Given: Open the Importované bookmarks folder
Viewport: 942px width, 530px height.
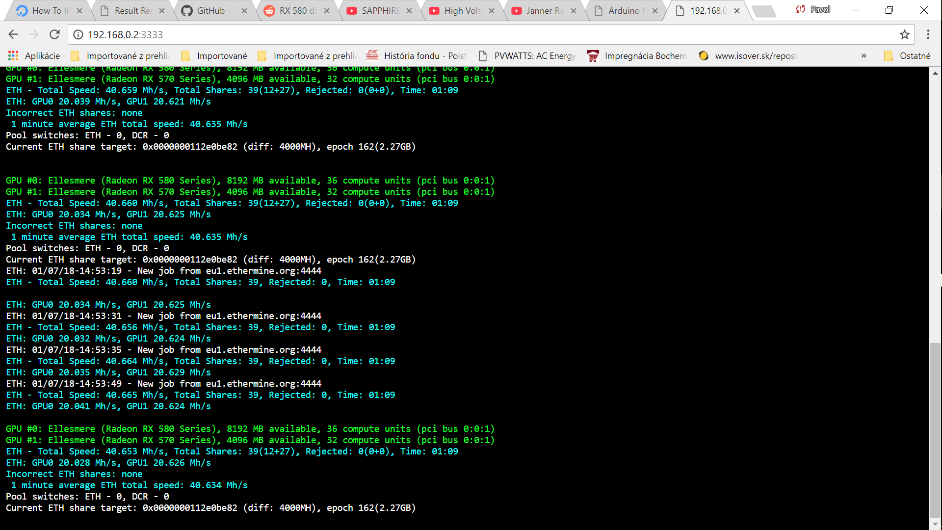Looking at the screenshot, I should 214,56.
